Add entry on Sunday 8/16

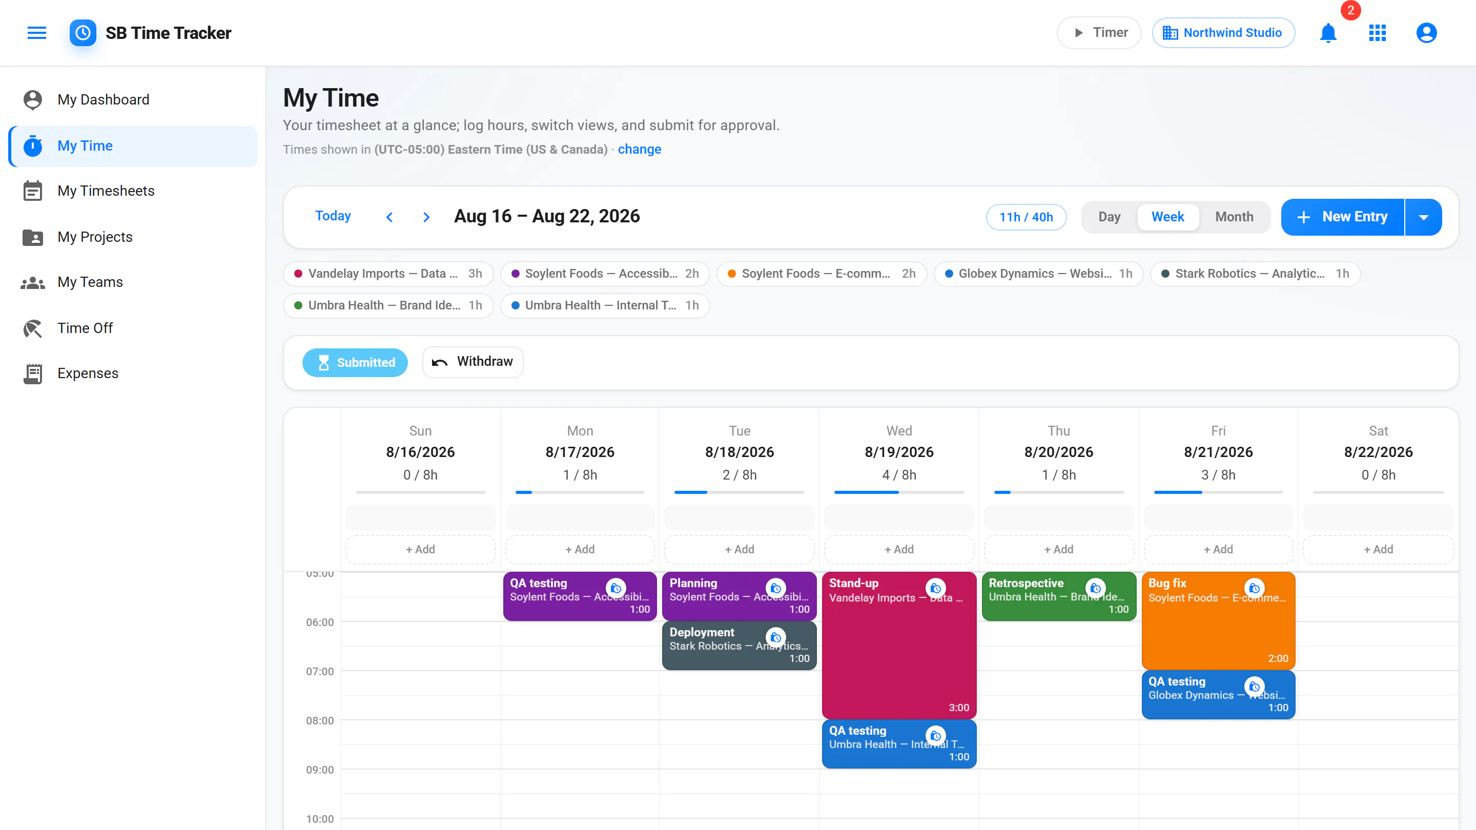point(420,549)
